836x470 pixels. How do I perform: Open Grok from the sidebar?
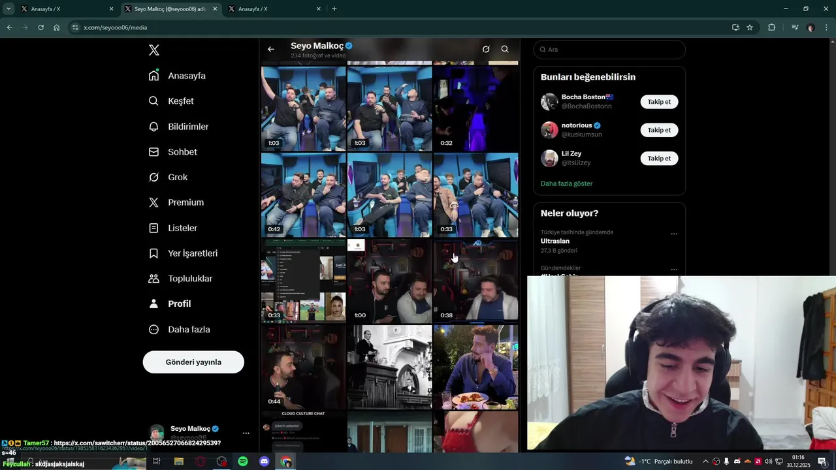coord(168,178)
